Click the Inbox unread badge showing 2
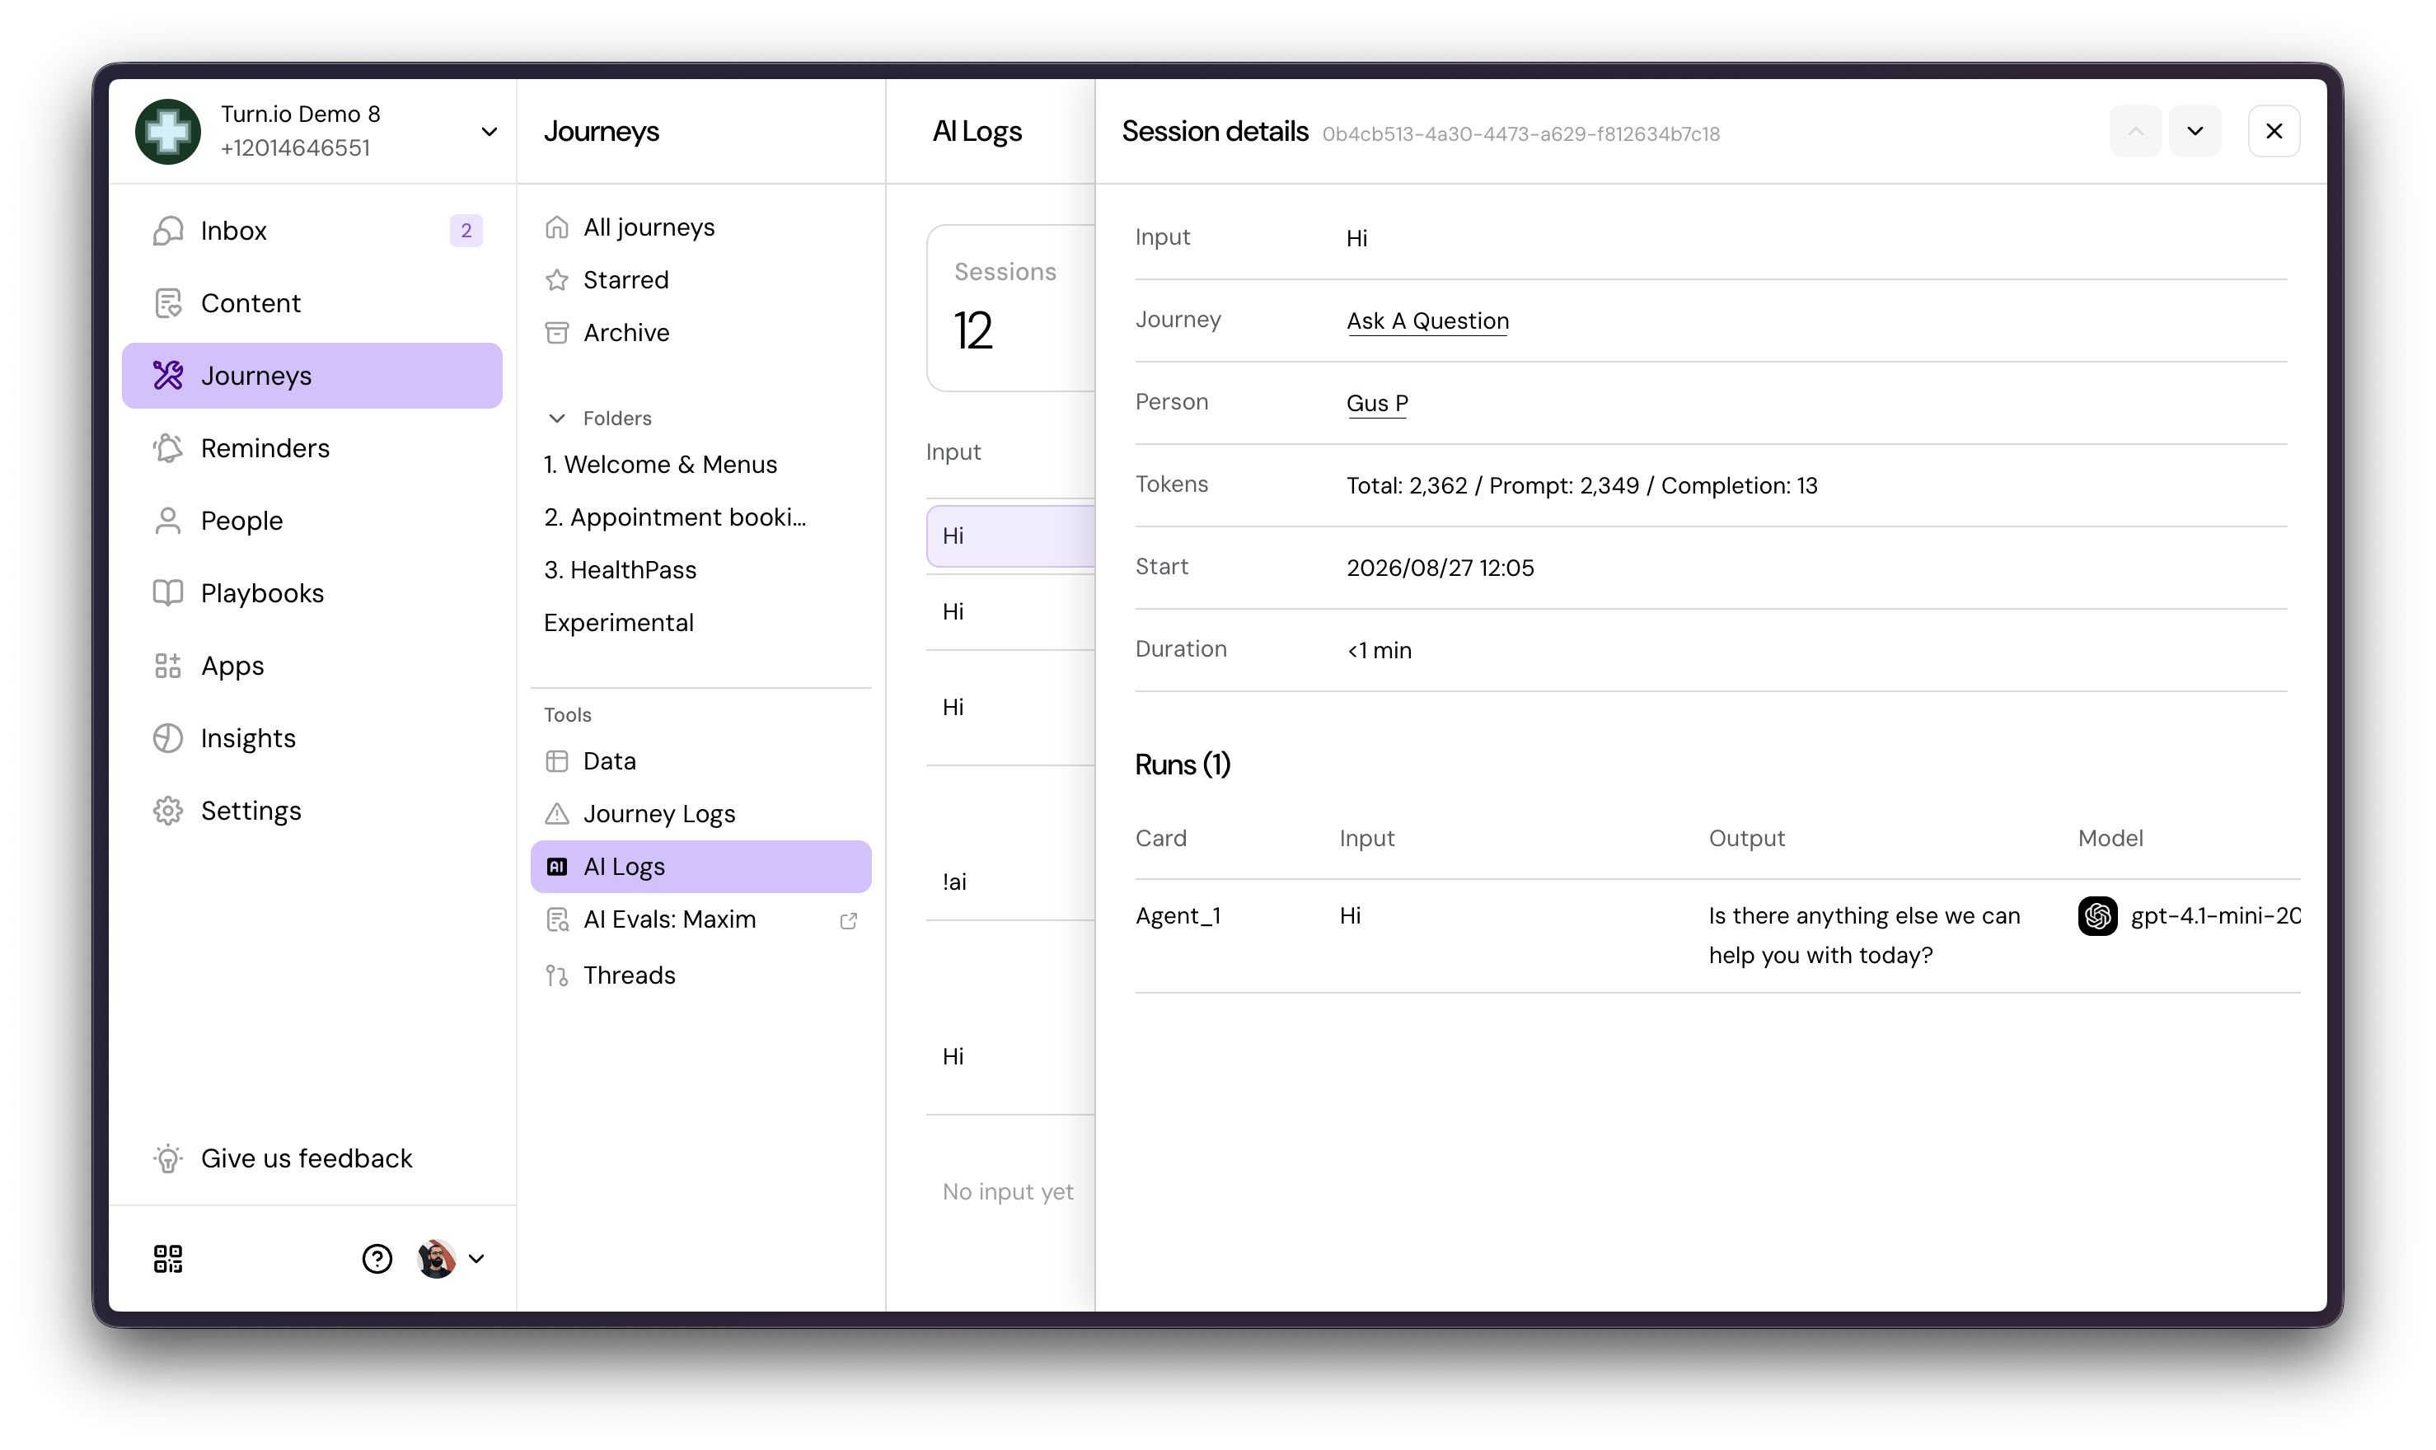 466,231
